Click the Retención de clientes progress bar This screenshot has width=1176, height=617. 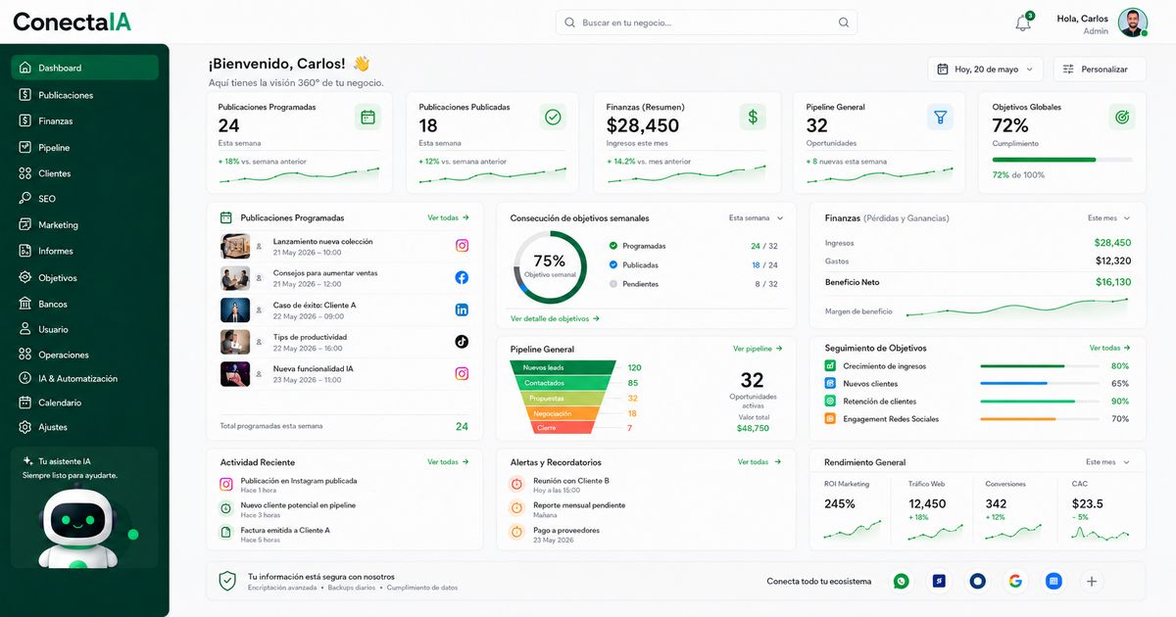point(1040,402)
